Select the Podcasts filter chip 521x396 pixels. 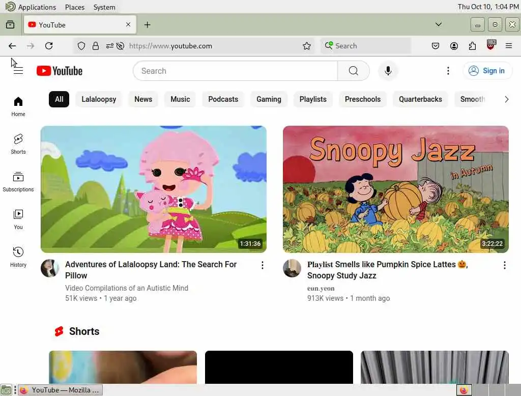(x=223, y=99)
